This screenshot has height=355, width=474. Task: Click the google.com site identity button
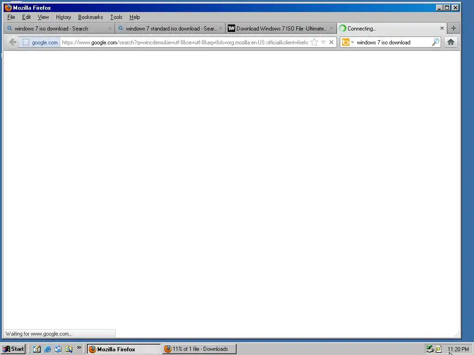[40, 42]
